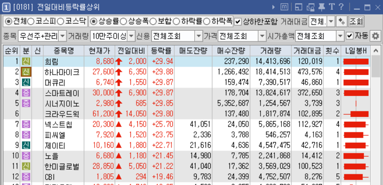383x185 pixels.
Task: Click the 한미글로벌 stock name
Action: click(x=62, y=167)
